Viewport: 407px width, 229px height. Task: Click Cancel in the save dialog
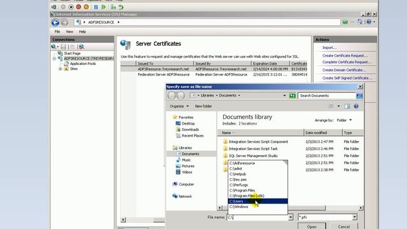[344, 226]
